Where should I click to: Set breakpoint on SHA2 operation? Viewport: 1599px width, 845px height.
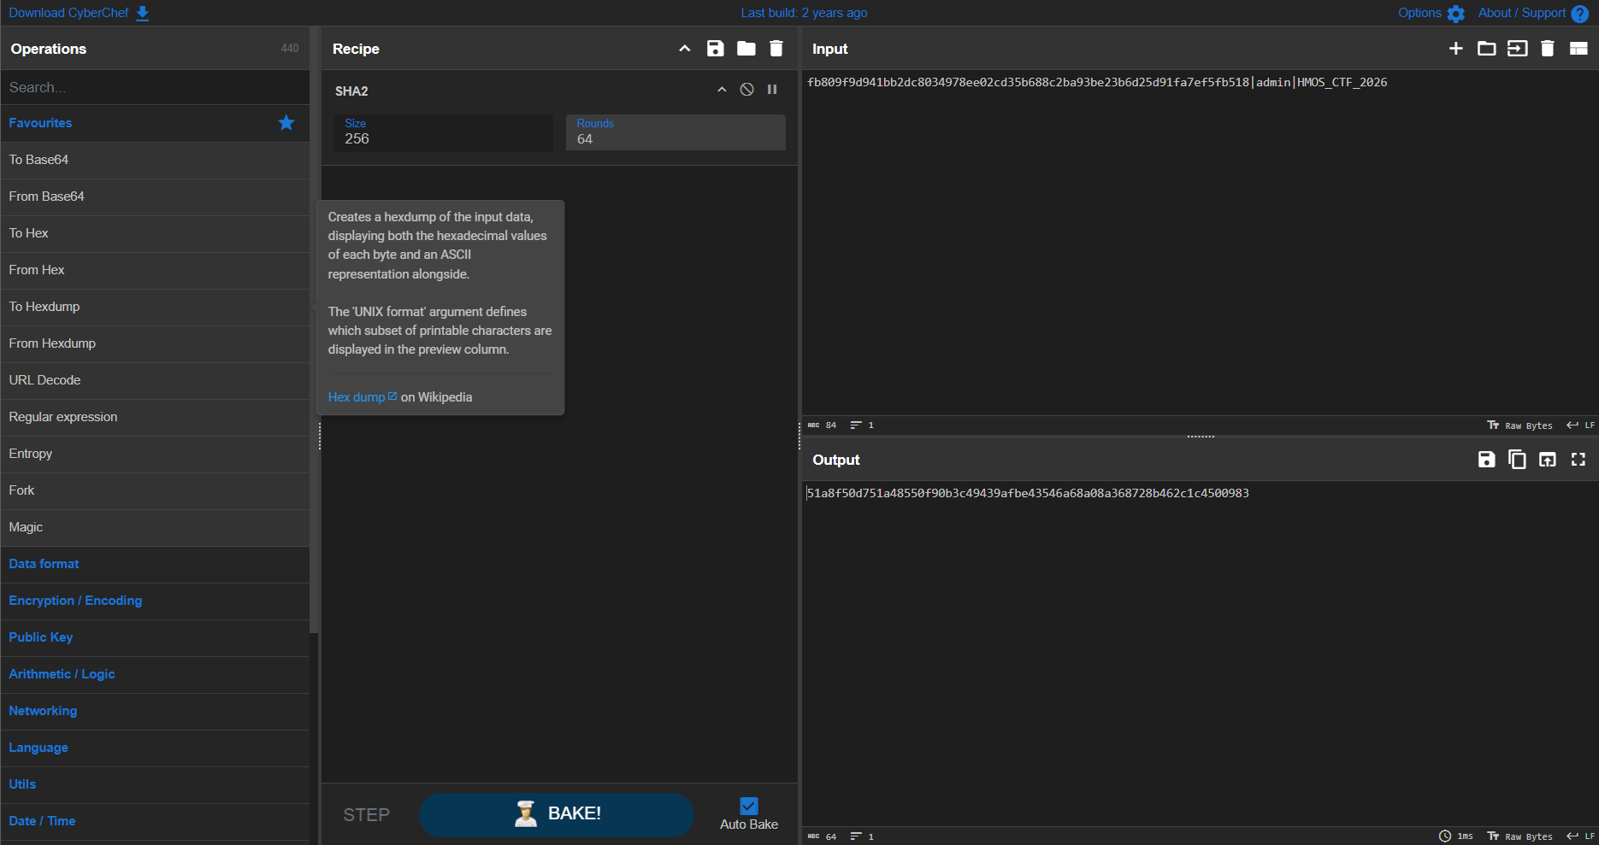pyautogui.click(x=772, y=90)
